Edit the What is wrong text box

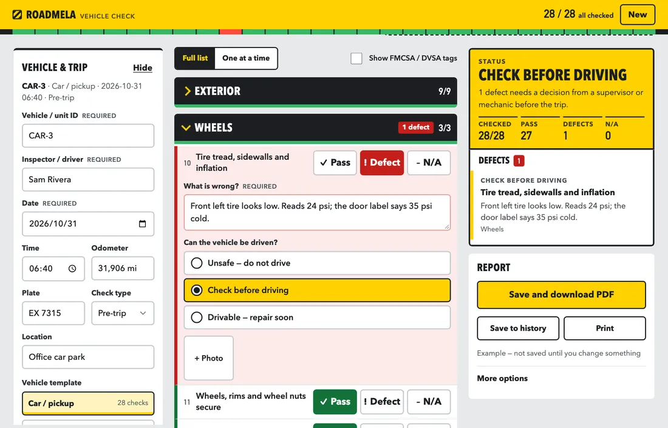pos(317,212)
